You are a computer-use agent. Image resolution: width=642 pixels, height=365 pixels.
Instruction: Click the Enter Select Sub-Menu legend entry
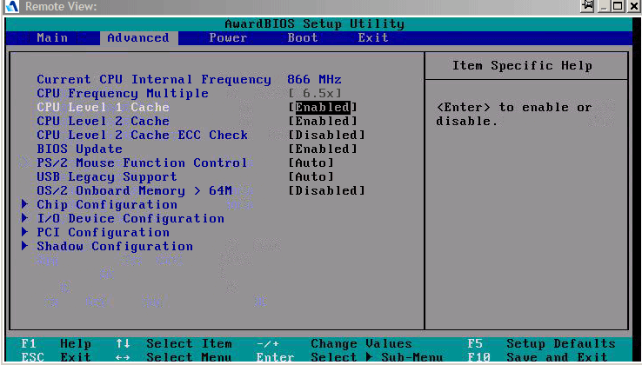[350, 357]
